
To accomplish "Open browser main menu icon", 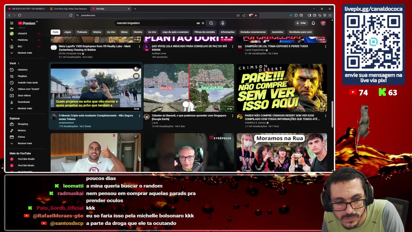I will tap(330, 15).
